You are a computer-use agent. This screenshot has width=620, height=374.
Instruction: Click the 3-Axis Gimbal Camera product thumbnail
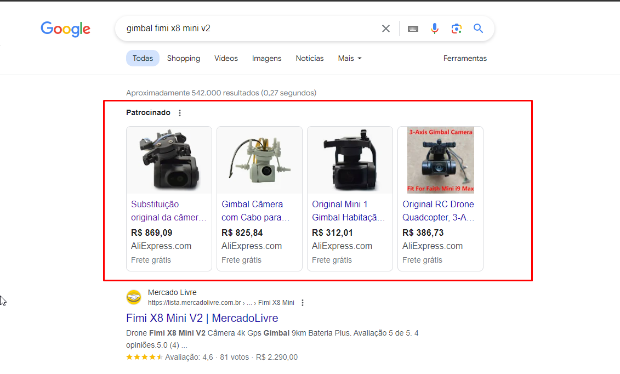(440, 160)
